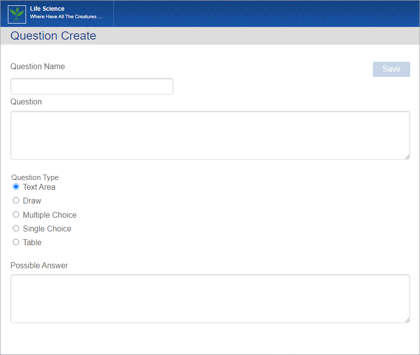420x355 pixels.
Task: Click the Question Create page heading
Action: (x=53, y=35)
